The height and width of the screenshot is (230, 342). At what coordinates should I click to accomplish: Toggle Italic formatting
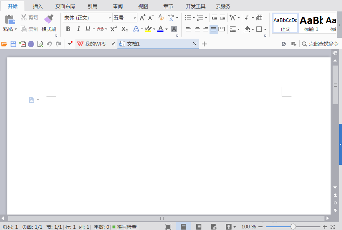(78, 29)
